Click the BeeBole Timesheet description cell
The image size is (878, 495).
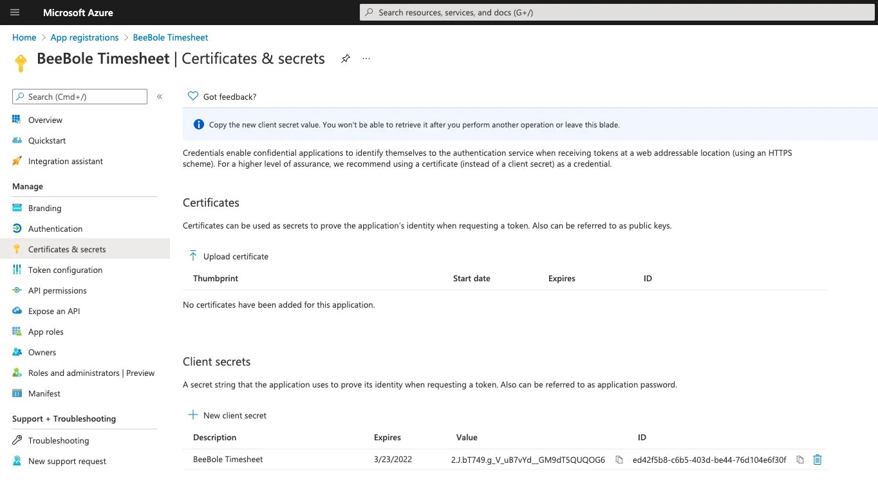click(x=228, y=459)
